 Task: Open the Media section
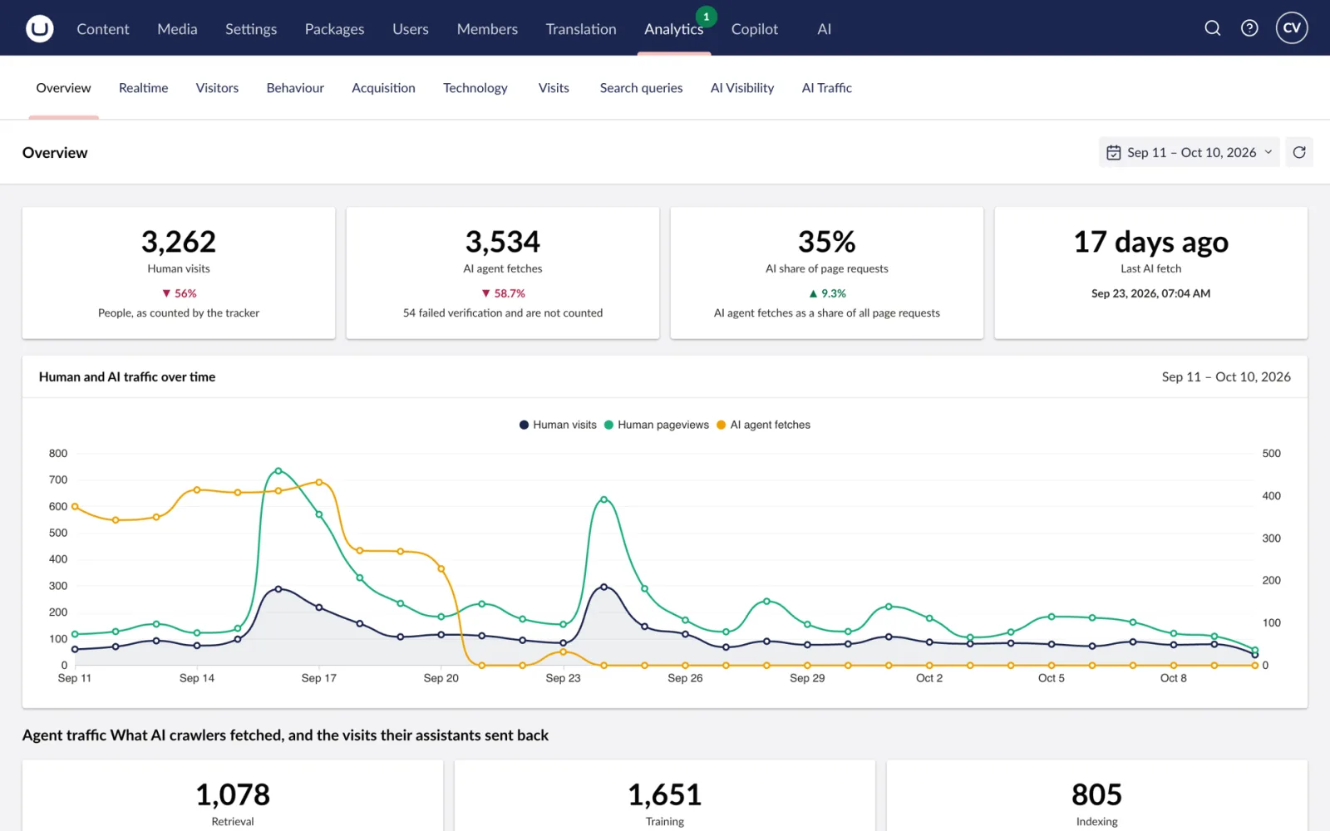[x=177, y=29]
